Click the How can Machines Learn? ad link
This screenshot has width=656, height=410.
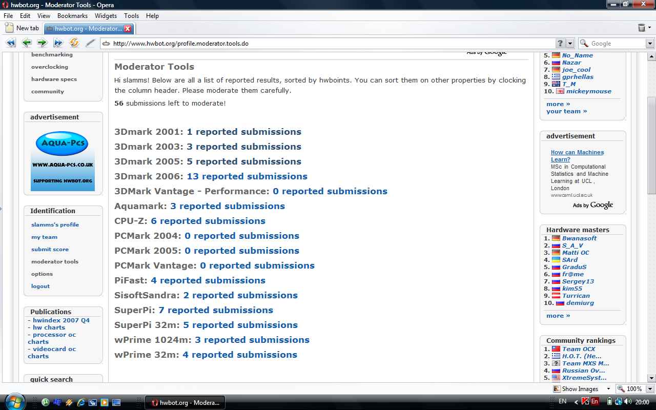[577, 156]
